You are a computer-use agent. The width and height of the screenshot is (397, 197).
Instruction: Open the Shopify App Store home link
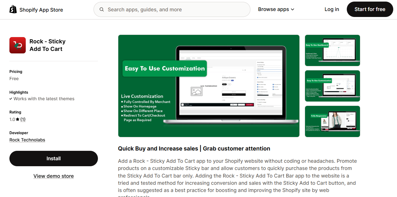click(36, 9)
